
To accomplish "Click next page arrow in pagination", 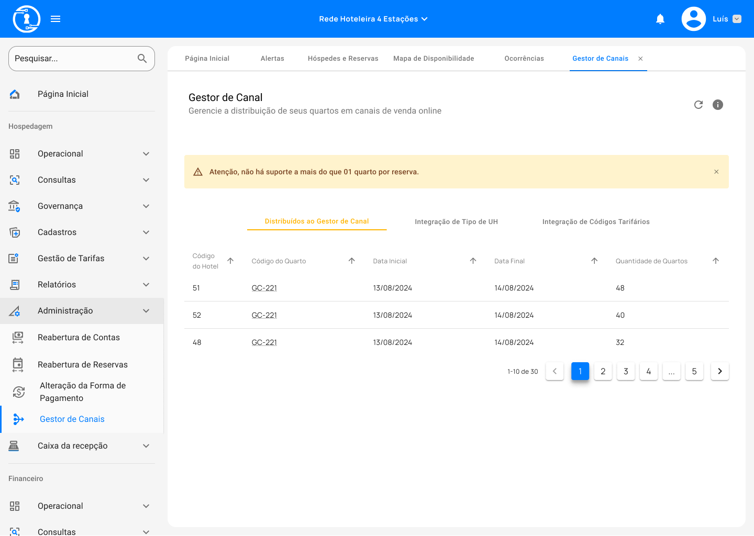I will tap(719, 371).
